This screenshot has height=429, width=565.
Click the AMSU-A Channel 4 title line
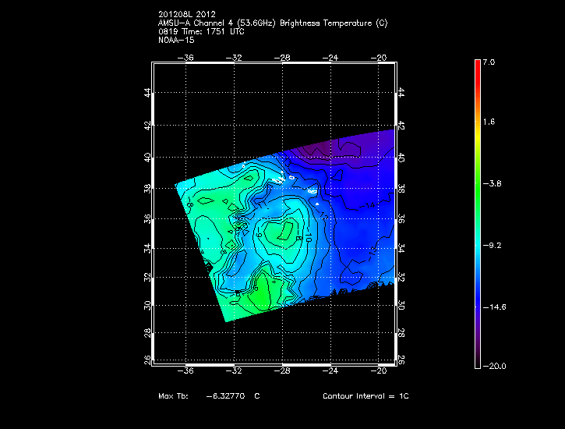[272, 23]
